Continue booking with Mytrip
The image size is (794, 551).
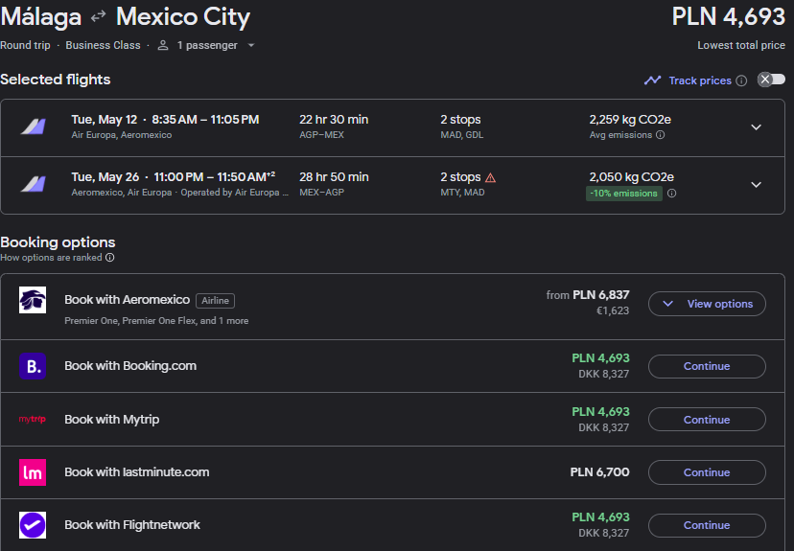coord(707,420)
